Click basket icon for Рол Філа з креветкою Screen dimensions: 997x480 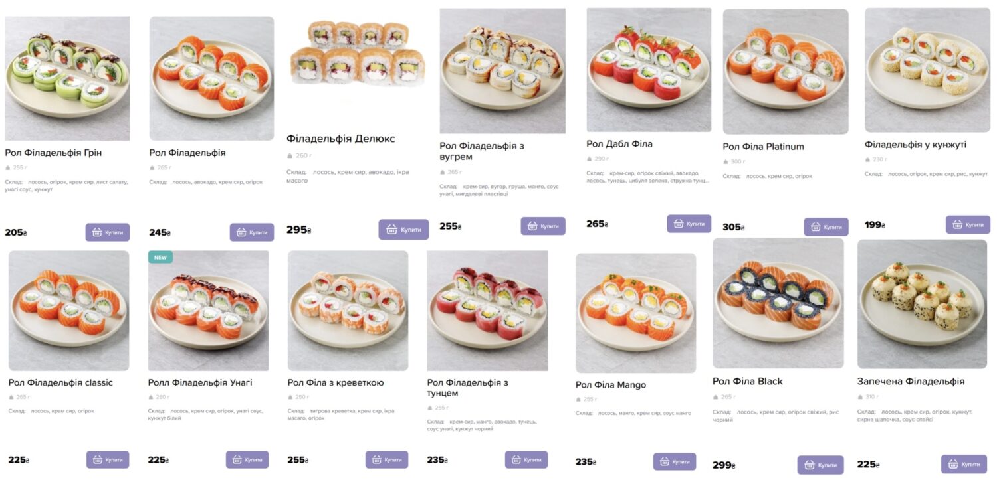point(376,459)
